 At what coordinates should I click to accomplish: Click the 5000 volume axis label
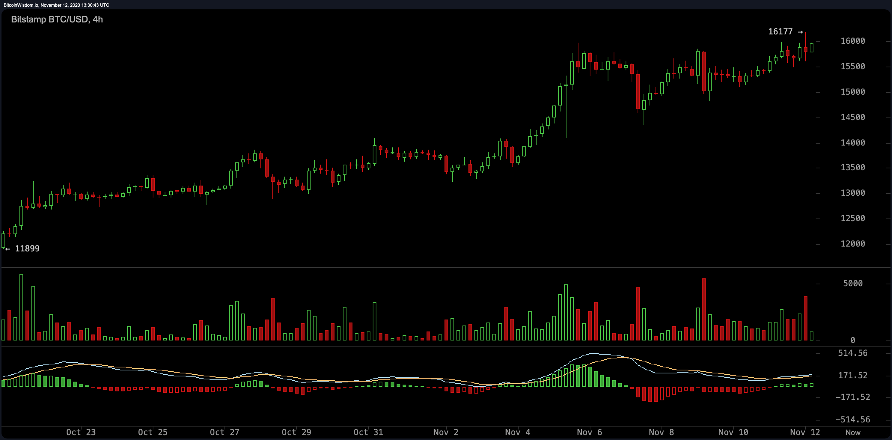coord(853,284)
